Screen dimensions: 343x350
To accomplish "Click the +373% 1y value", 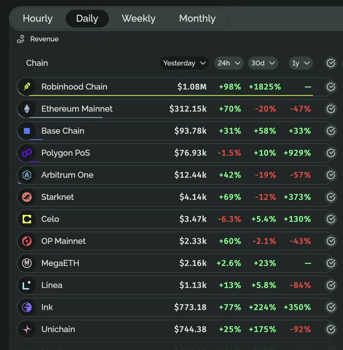I will coord(297,197).
